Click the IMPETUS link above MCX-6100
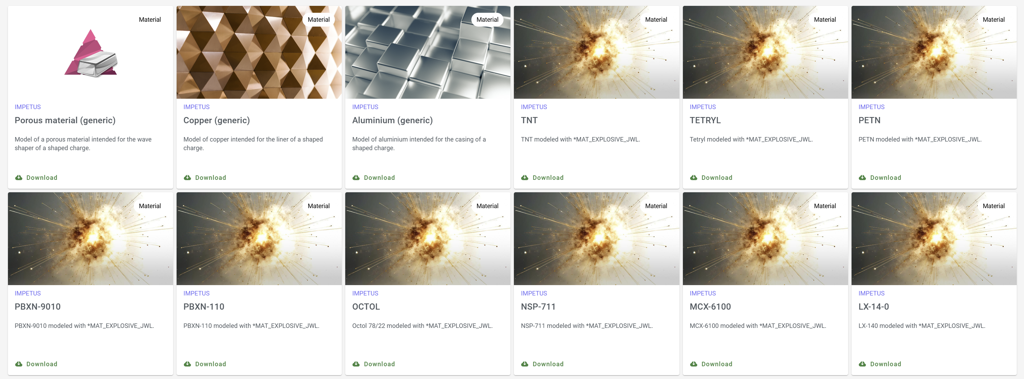Image resolution: width=1024 pixels, height=379 pixels. [x=703, y=293]
